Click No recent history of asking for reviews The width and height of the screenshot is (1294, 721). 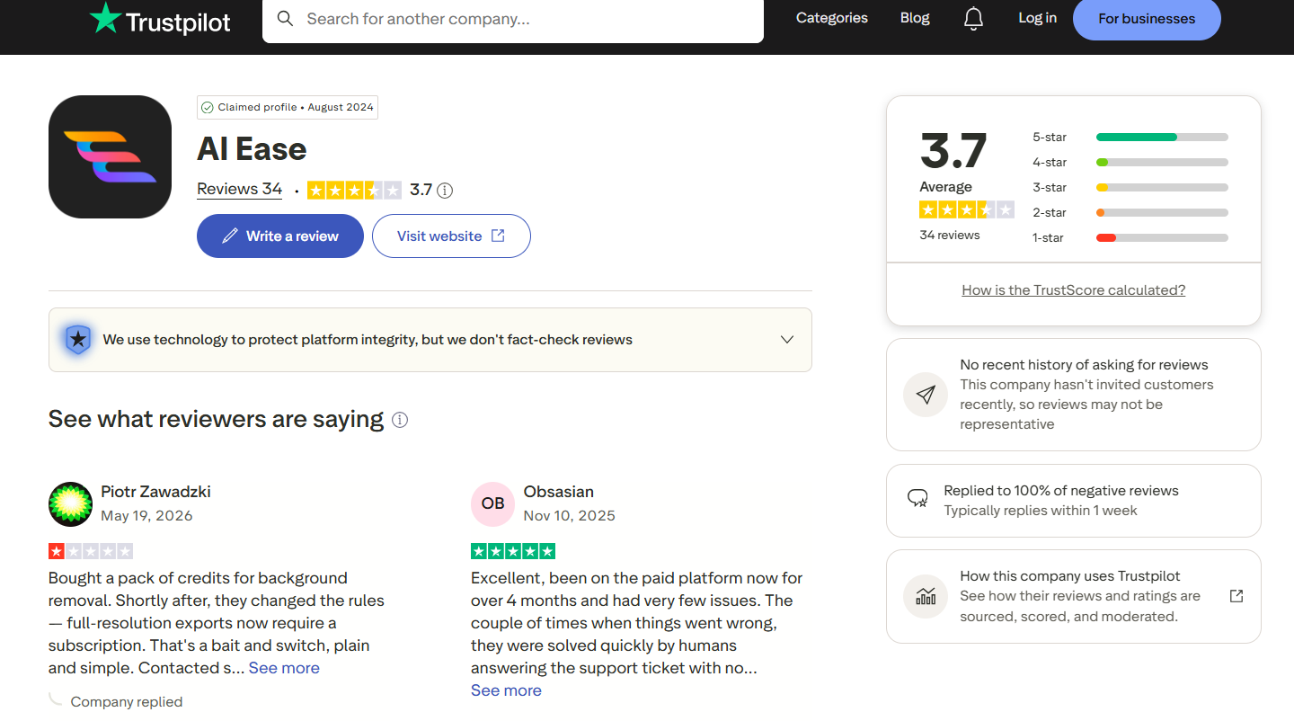[x=1084, y=365]
